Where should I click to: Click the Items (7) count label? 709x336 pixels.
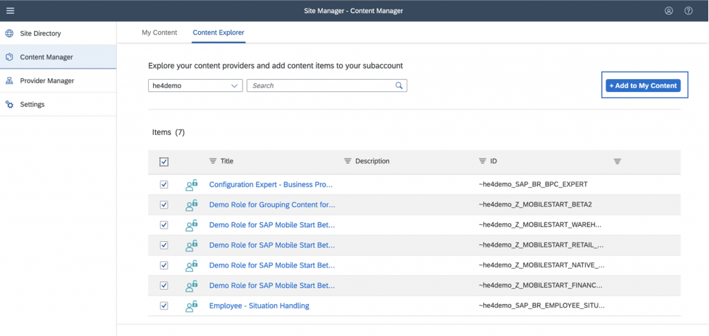click(x=169, y=132)
